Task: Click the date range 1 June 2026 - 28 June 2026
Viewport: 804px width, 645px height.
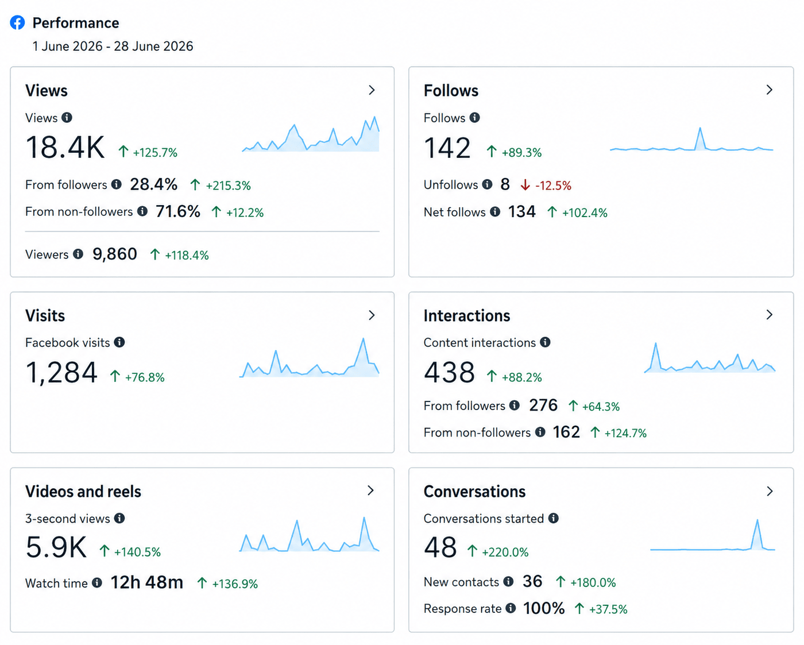Action: pos(113,47)
